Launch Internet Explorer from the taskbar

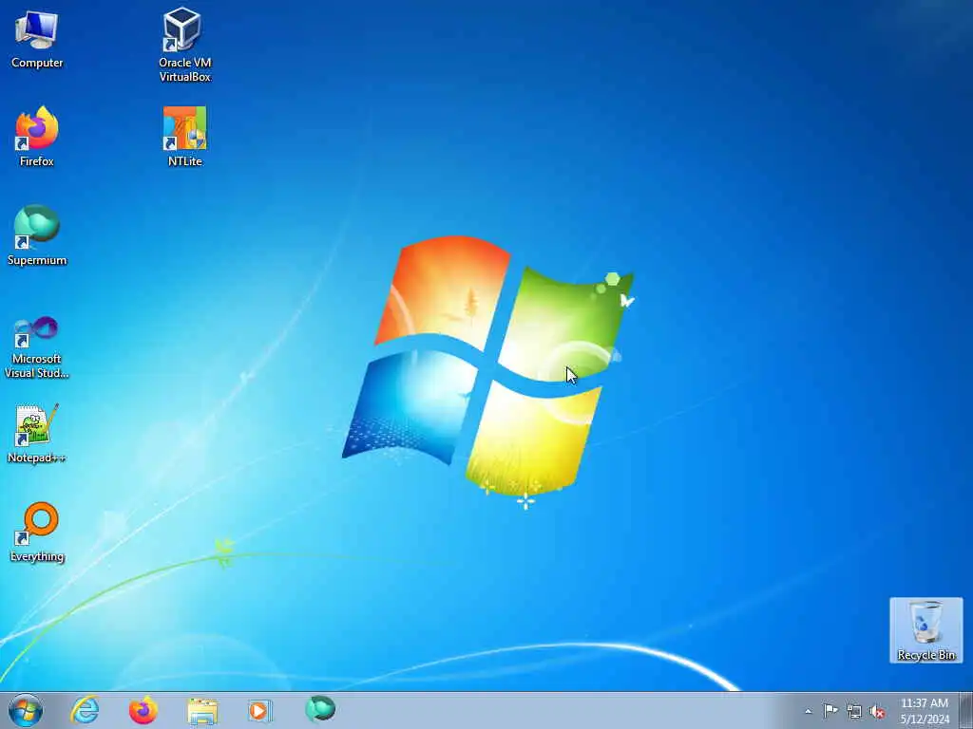[85, 710]
